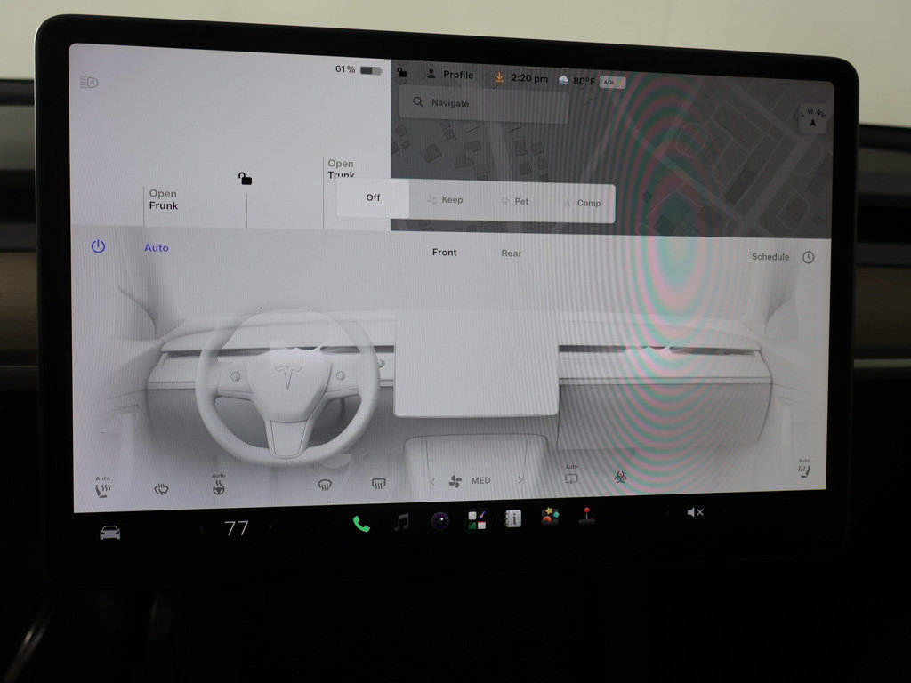
Task: Tap the fan speed MED indicator
Action: click(470, 481)
